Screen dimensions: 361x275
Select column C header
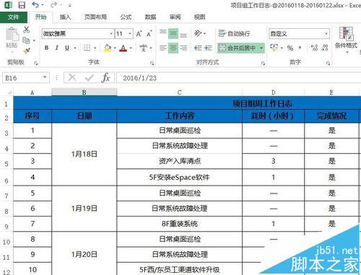(179, 92)
